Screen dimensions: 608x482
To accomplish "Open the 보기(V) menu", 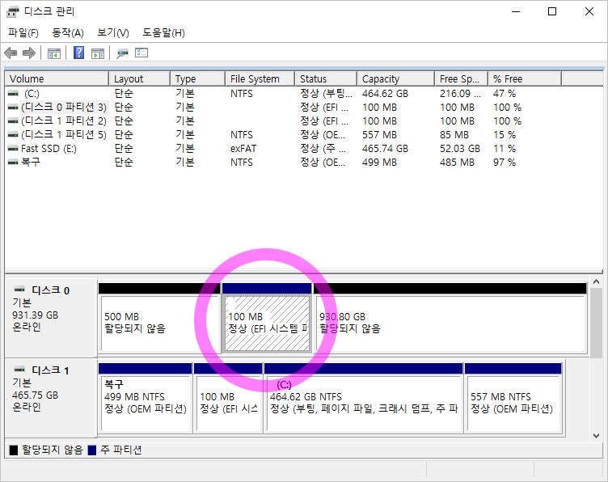I will point(113,33).
